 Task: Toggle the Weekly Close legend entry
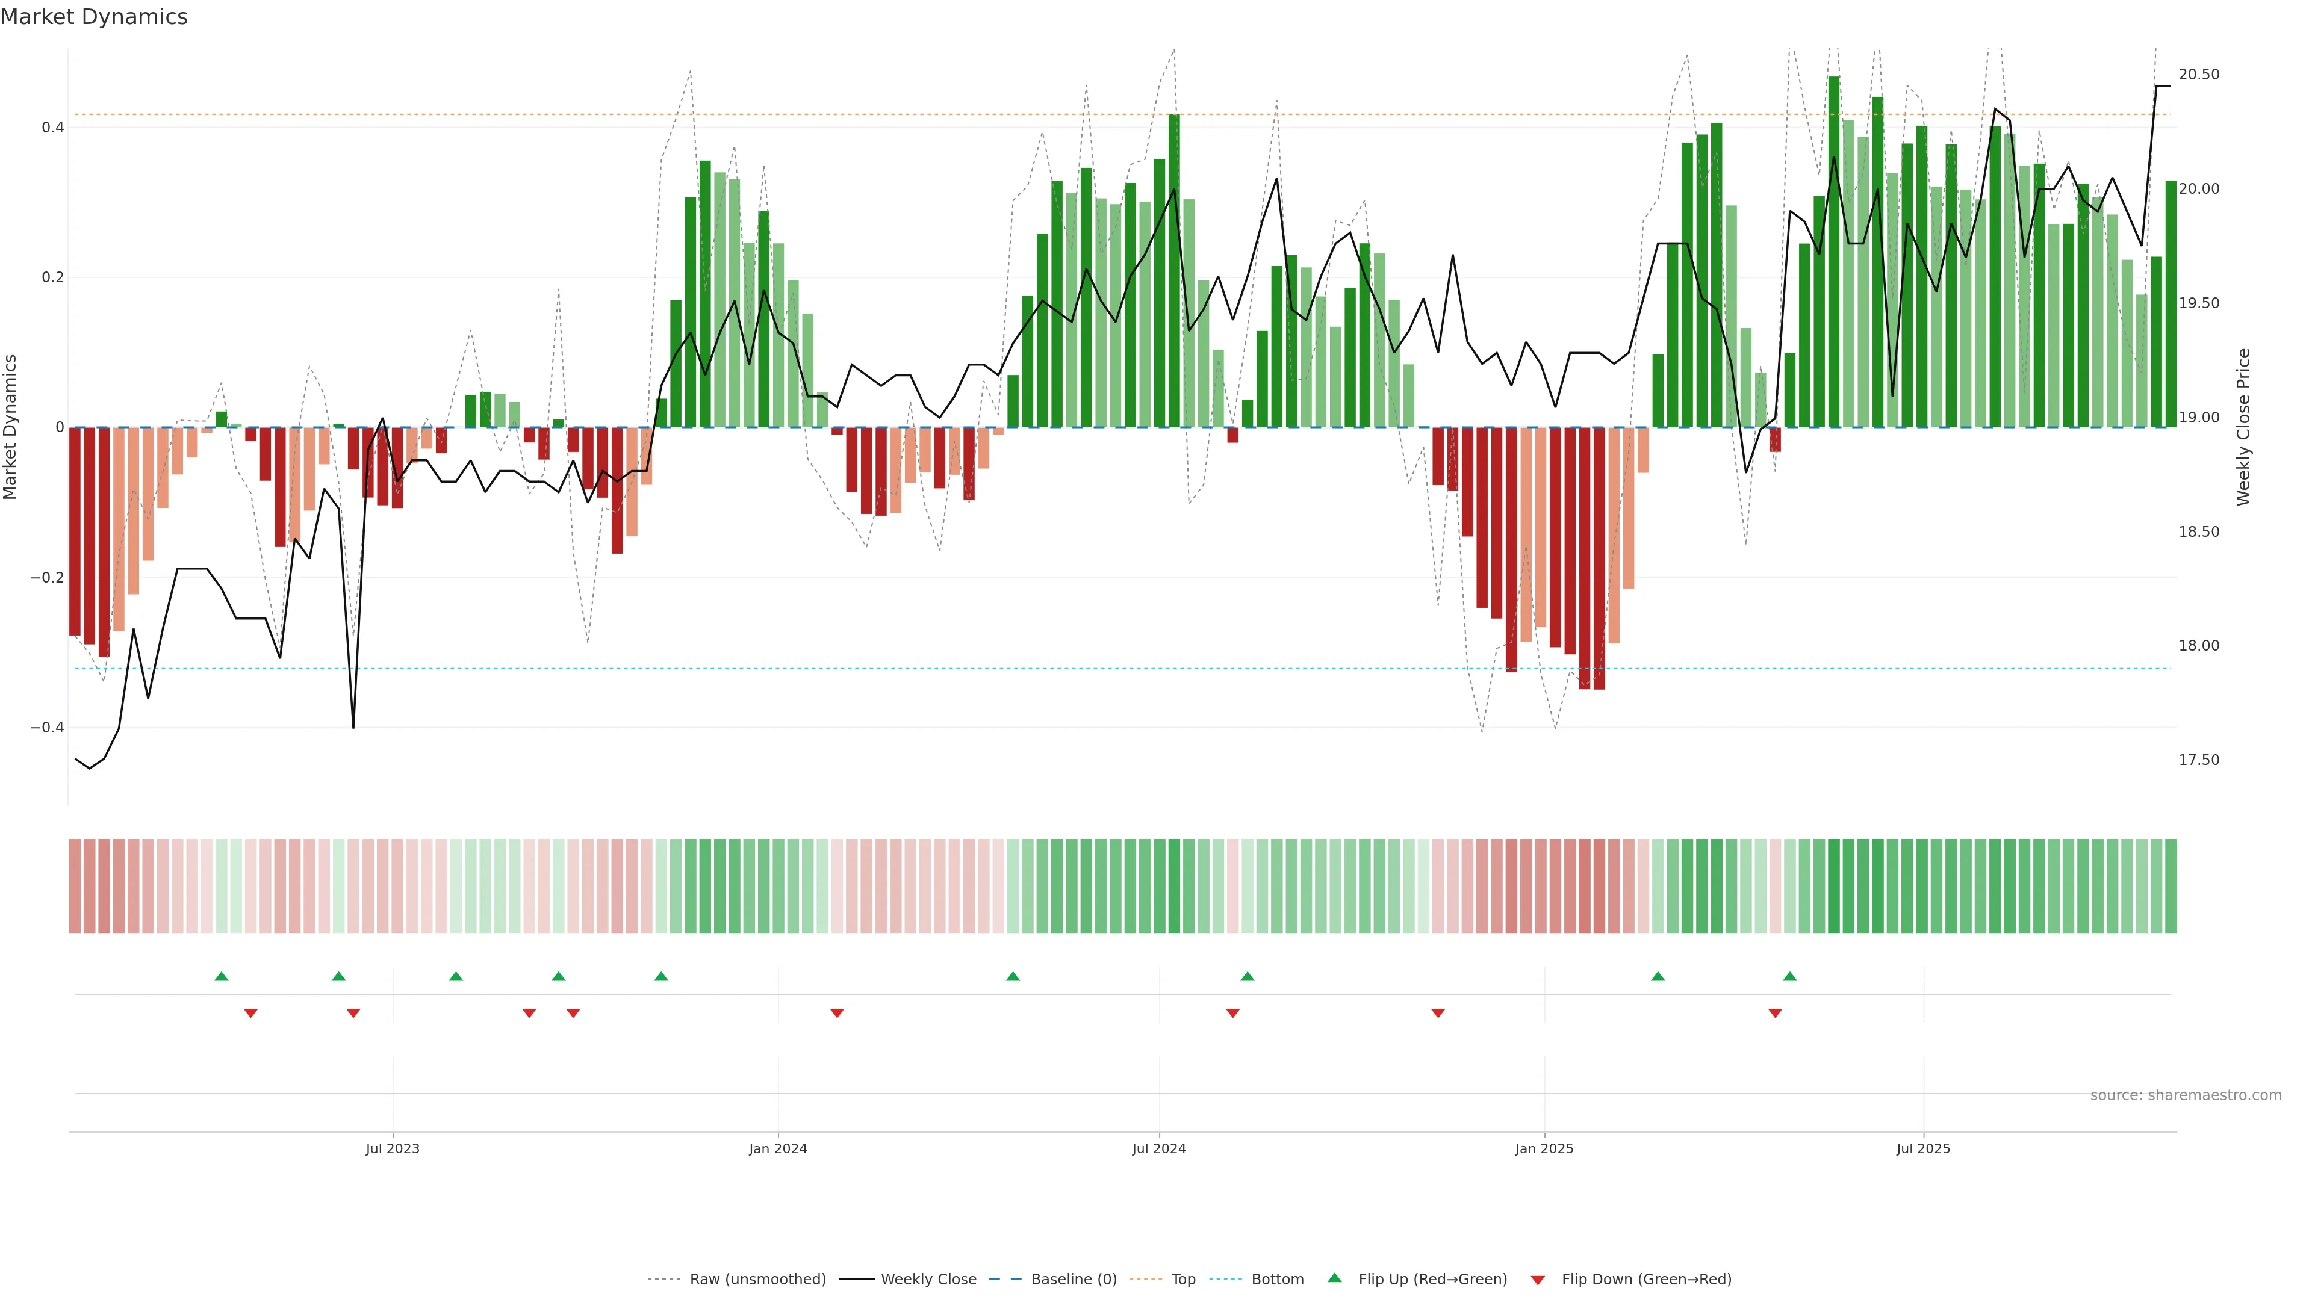click(928, 1280)
